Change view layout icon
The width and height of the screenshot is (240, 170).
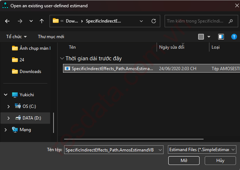tap(201, 37)
